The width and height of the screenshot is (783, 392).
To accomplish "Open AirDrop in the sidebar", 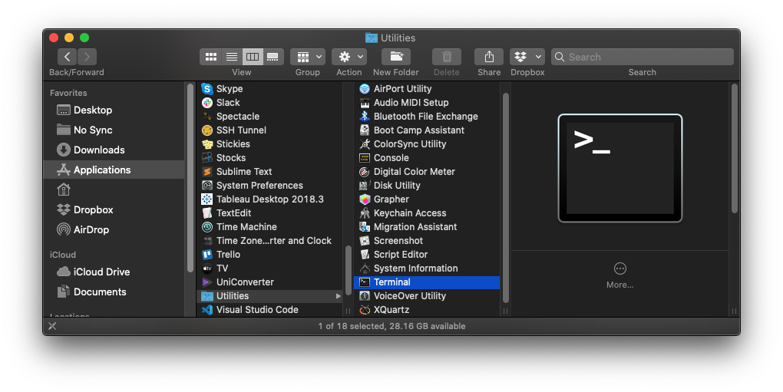I will [114, 230].
